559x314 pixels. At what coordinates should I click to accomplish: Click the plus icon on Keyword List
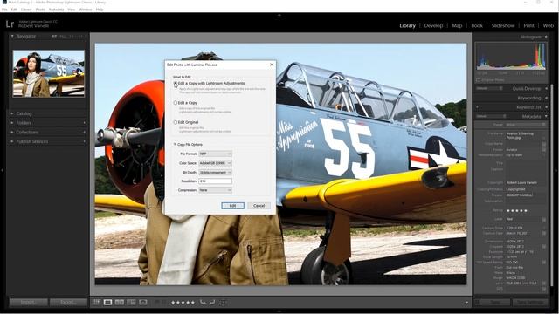pyautogui.click(x=477, y=107)
